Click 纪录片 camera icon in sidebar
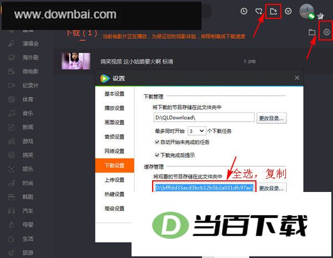This screenshot has width=333, height=258. pos(12,85)
